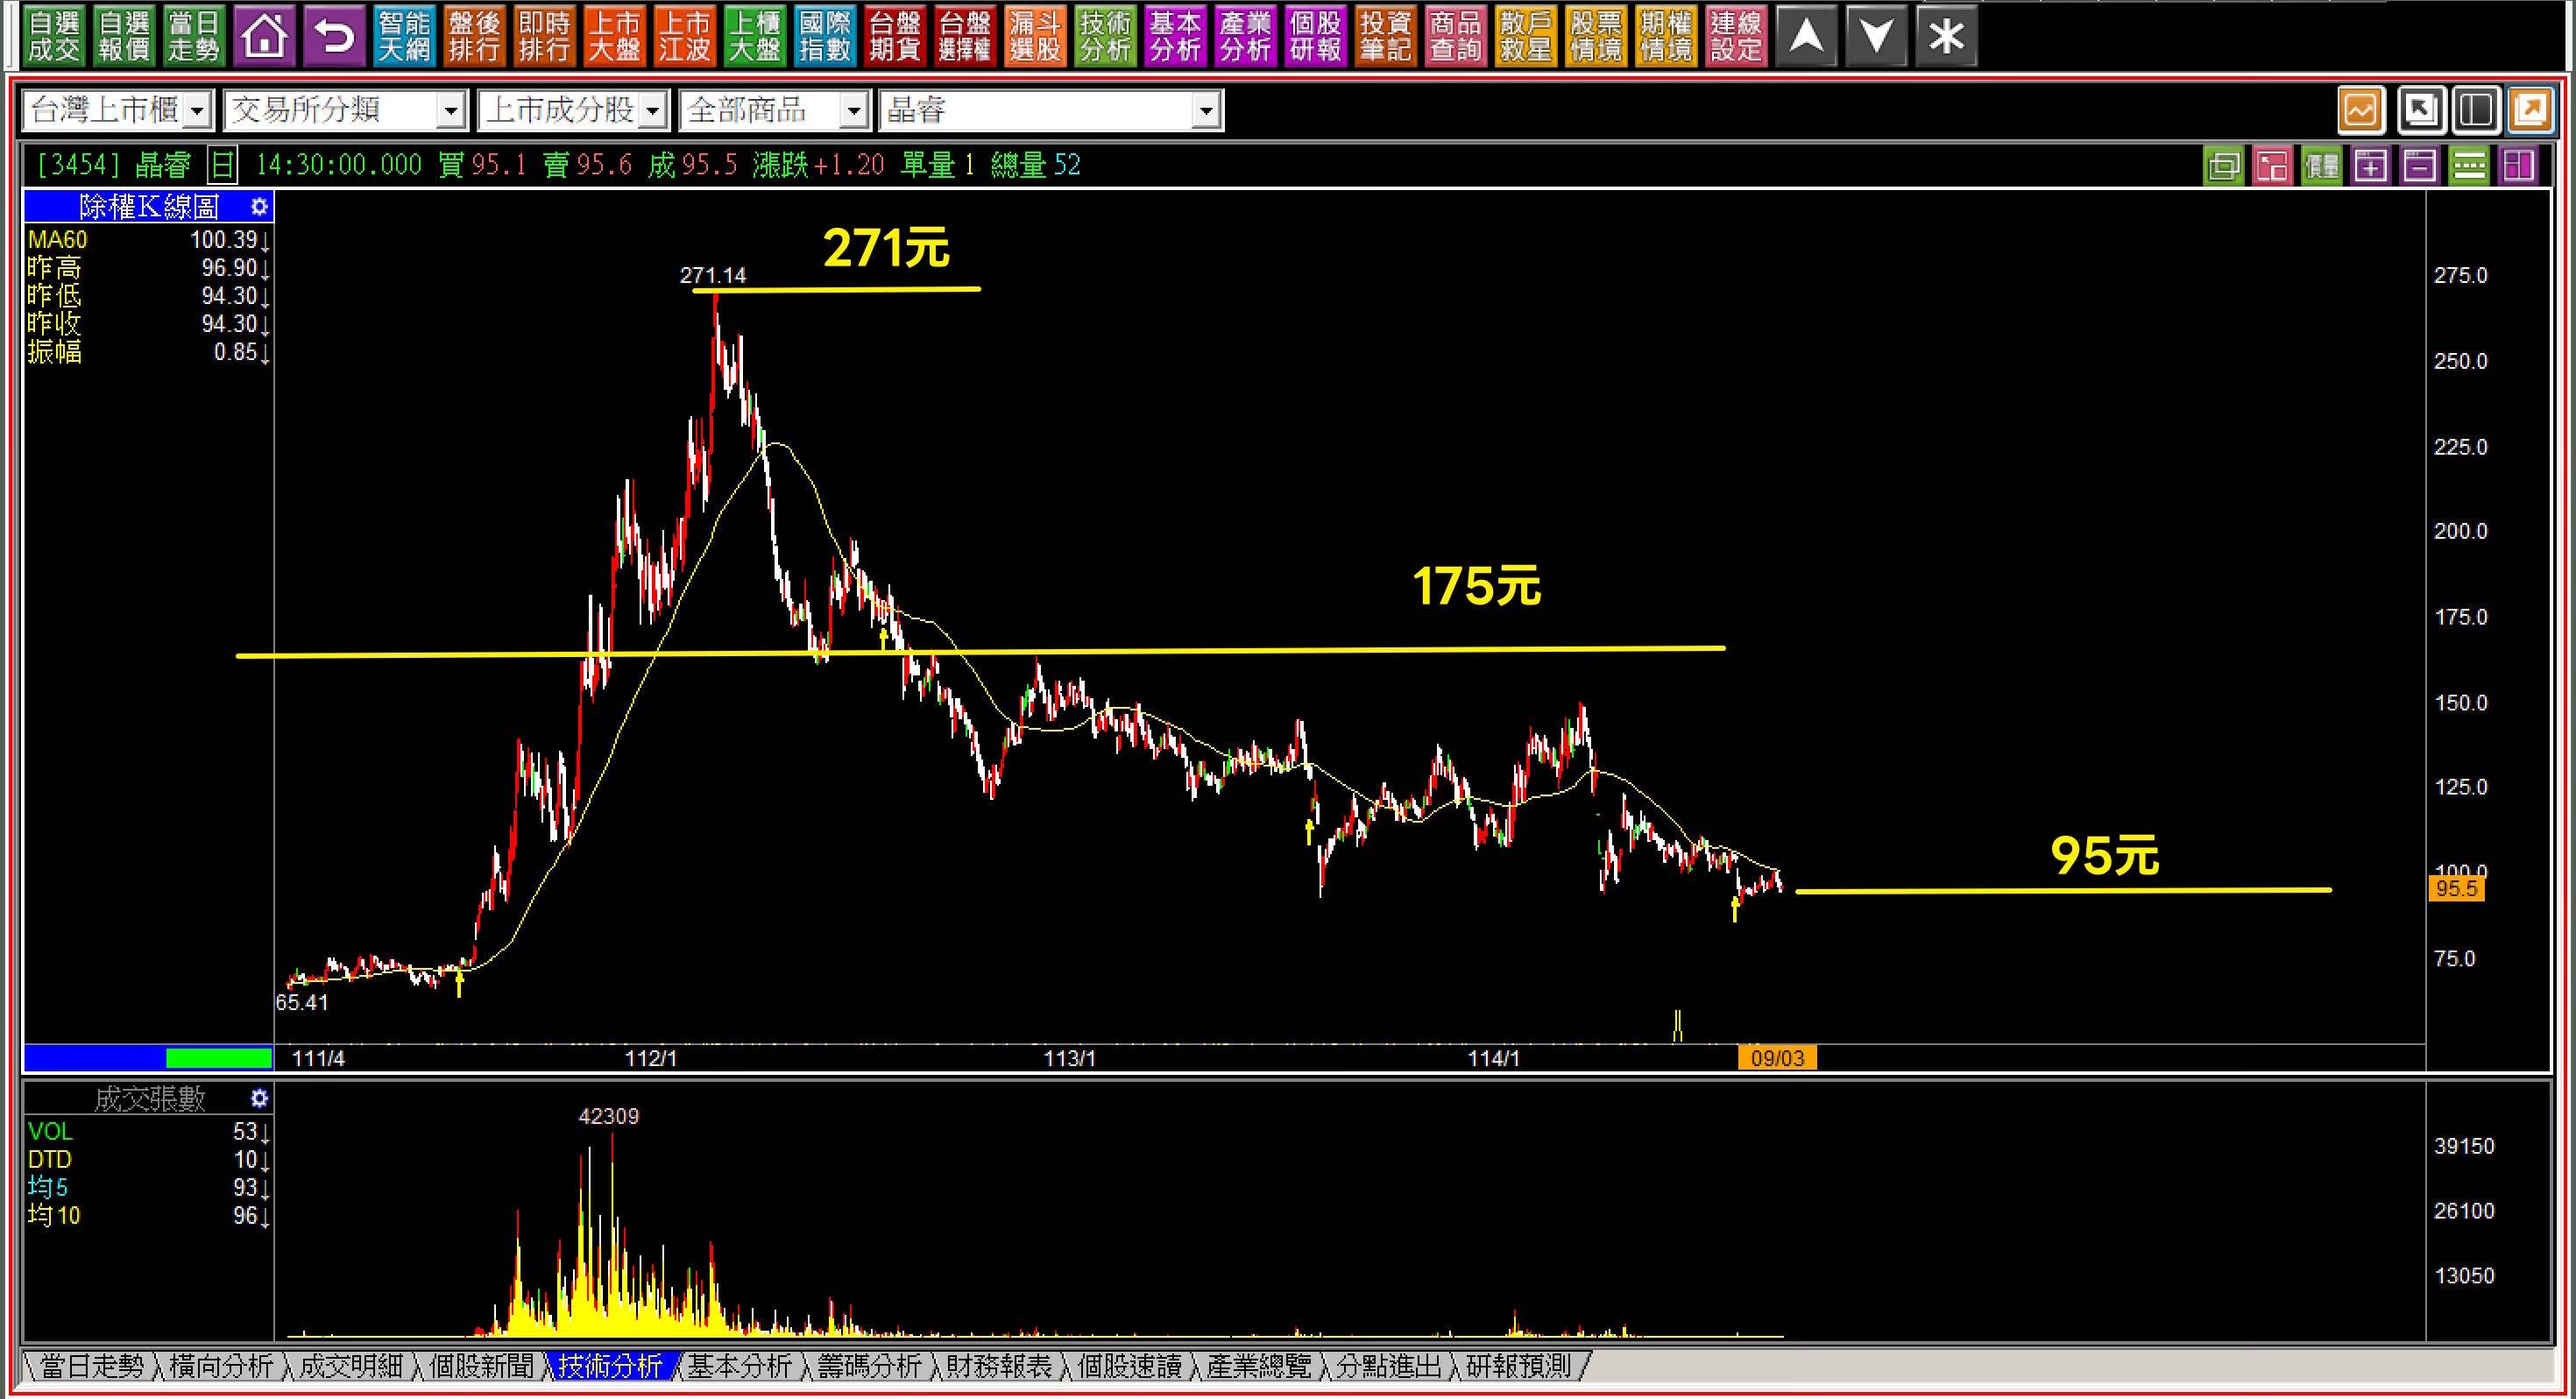This screenshot has width=2576, height=1399.
Task: Open settings gear on 成交張數 panel
Action: pos(259,1098)
